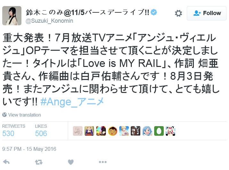Open the pale sketch avatar liker profile
Screen dimensions: 229x170
(78, 131)
